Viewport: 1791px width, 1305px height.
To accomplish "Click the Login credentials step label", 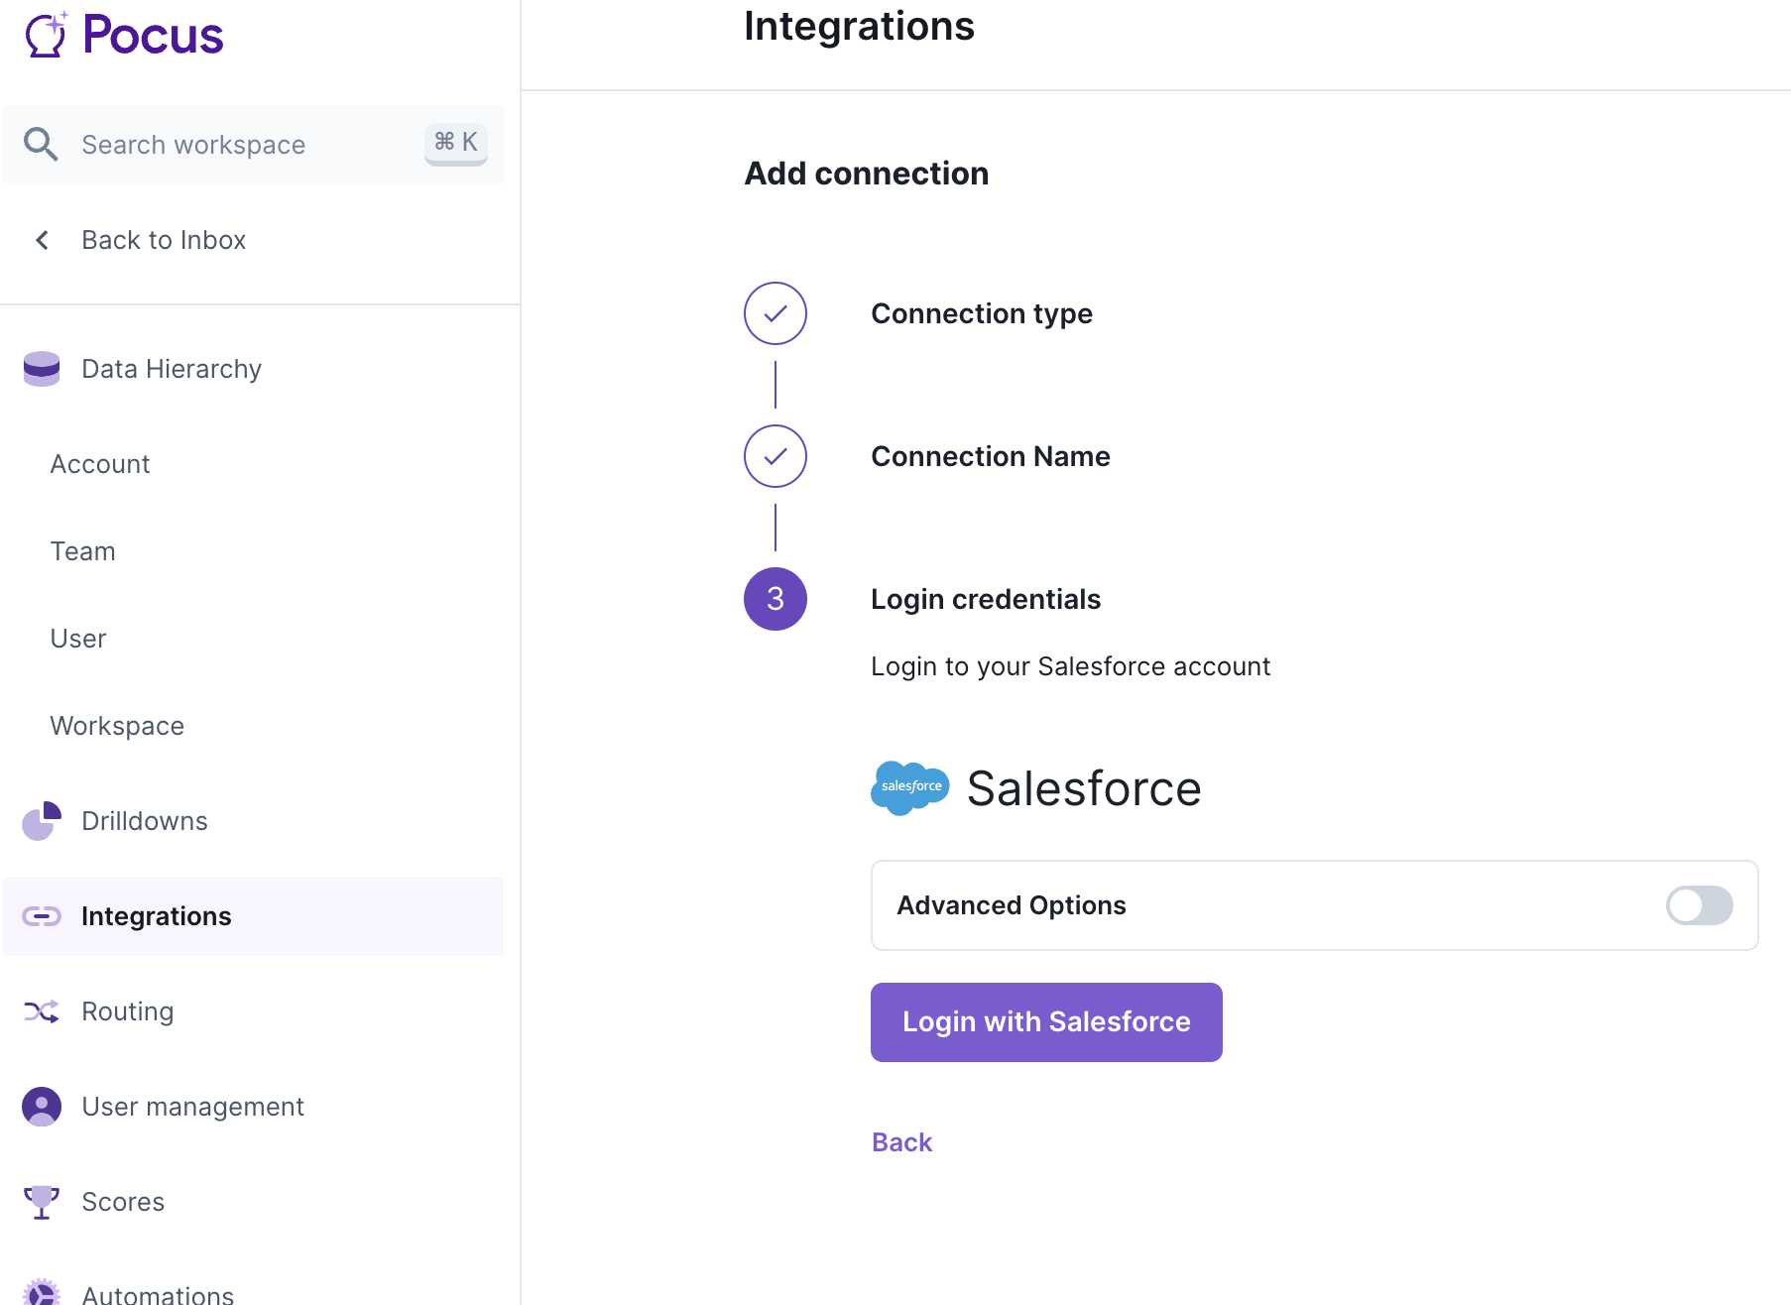I will (986, 599).
